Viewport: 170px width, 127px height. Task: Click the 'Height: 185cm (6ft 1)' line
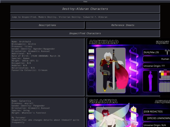tap(25, 61)
